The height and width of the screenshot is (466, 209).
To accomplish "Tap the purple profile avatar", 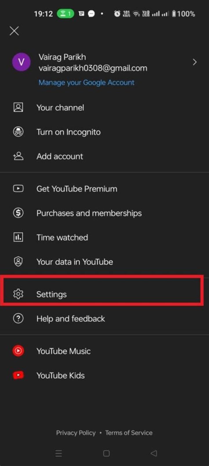I will [x=21, y=62].
